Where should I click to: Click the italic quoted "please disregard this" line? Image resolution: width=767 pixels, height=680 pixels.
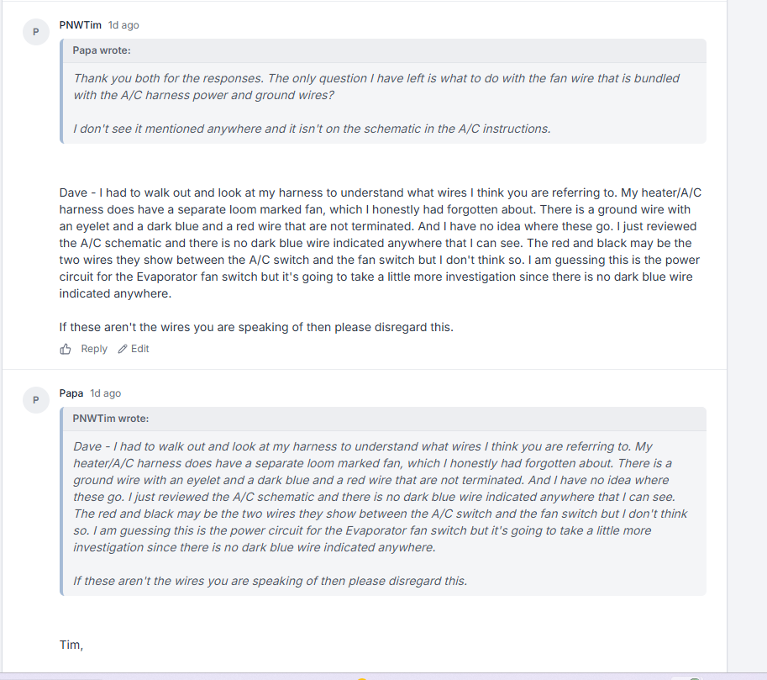click(x=270, y=581)
